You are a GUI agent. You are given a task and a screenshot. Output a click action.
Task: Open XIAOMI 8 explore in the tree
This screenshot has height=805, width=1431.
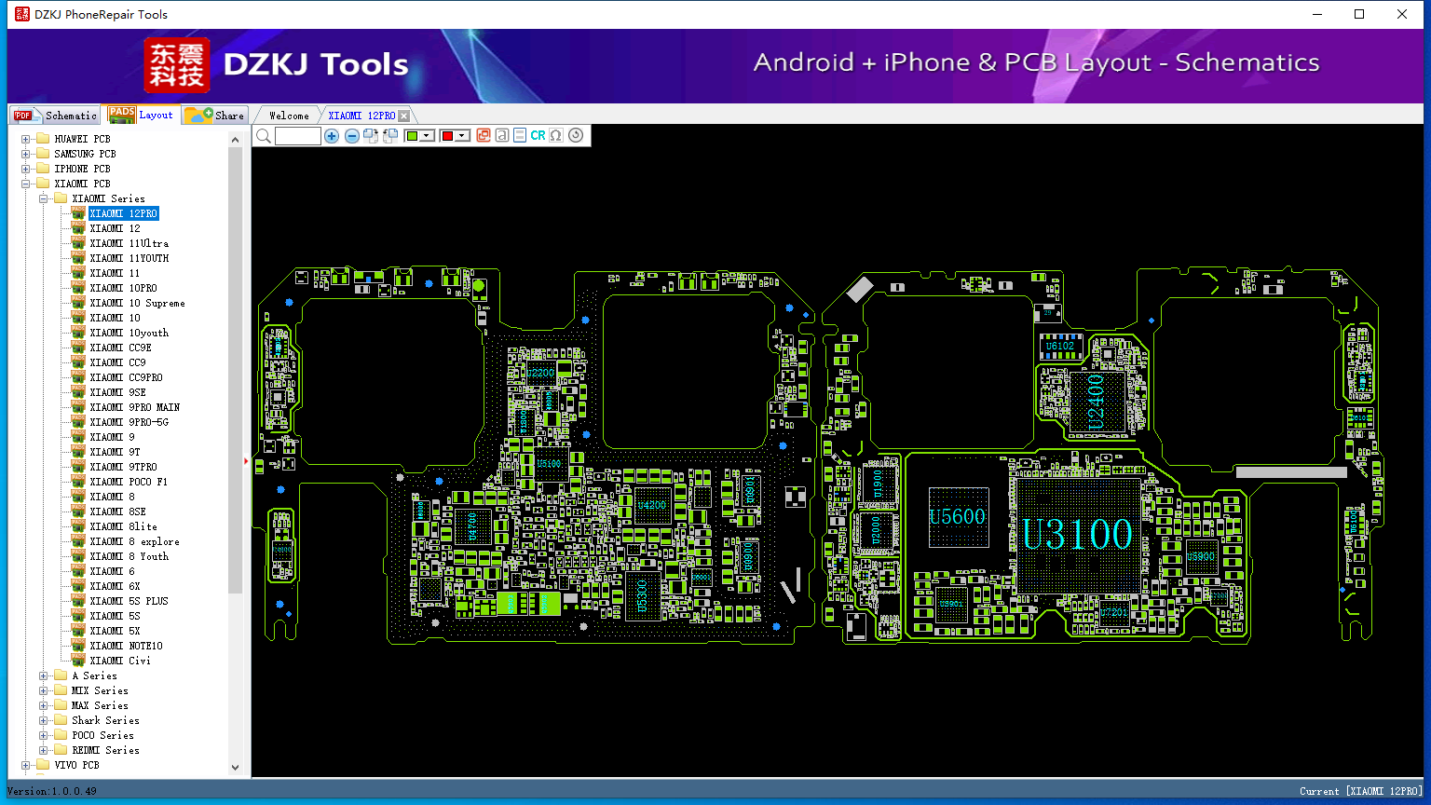click(x=134, y=541)
